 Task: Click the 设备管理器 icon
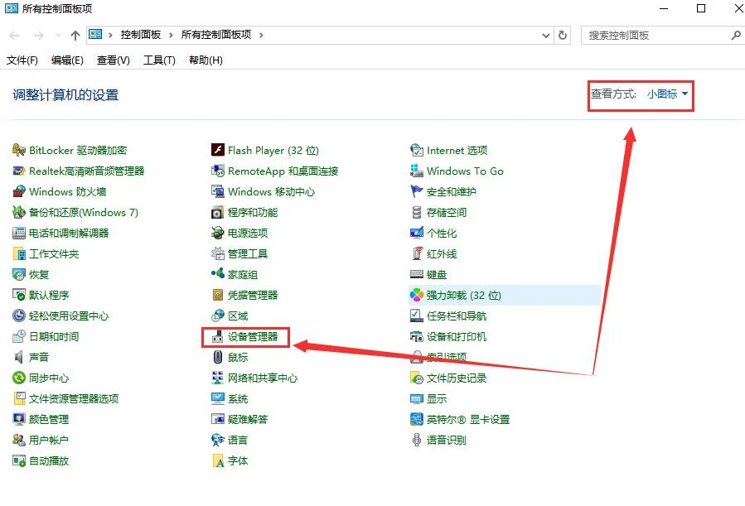218,337
